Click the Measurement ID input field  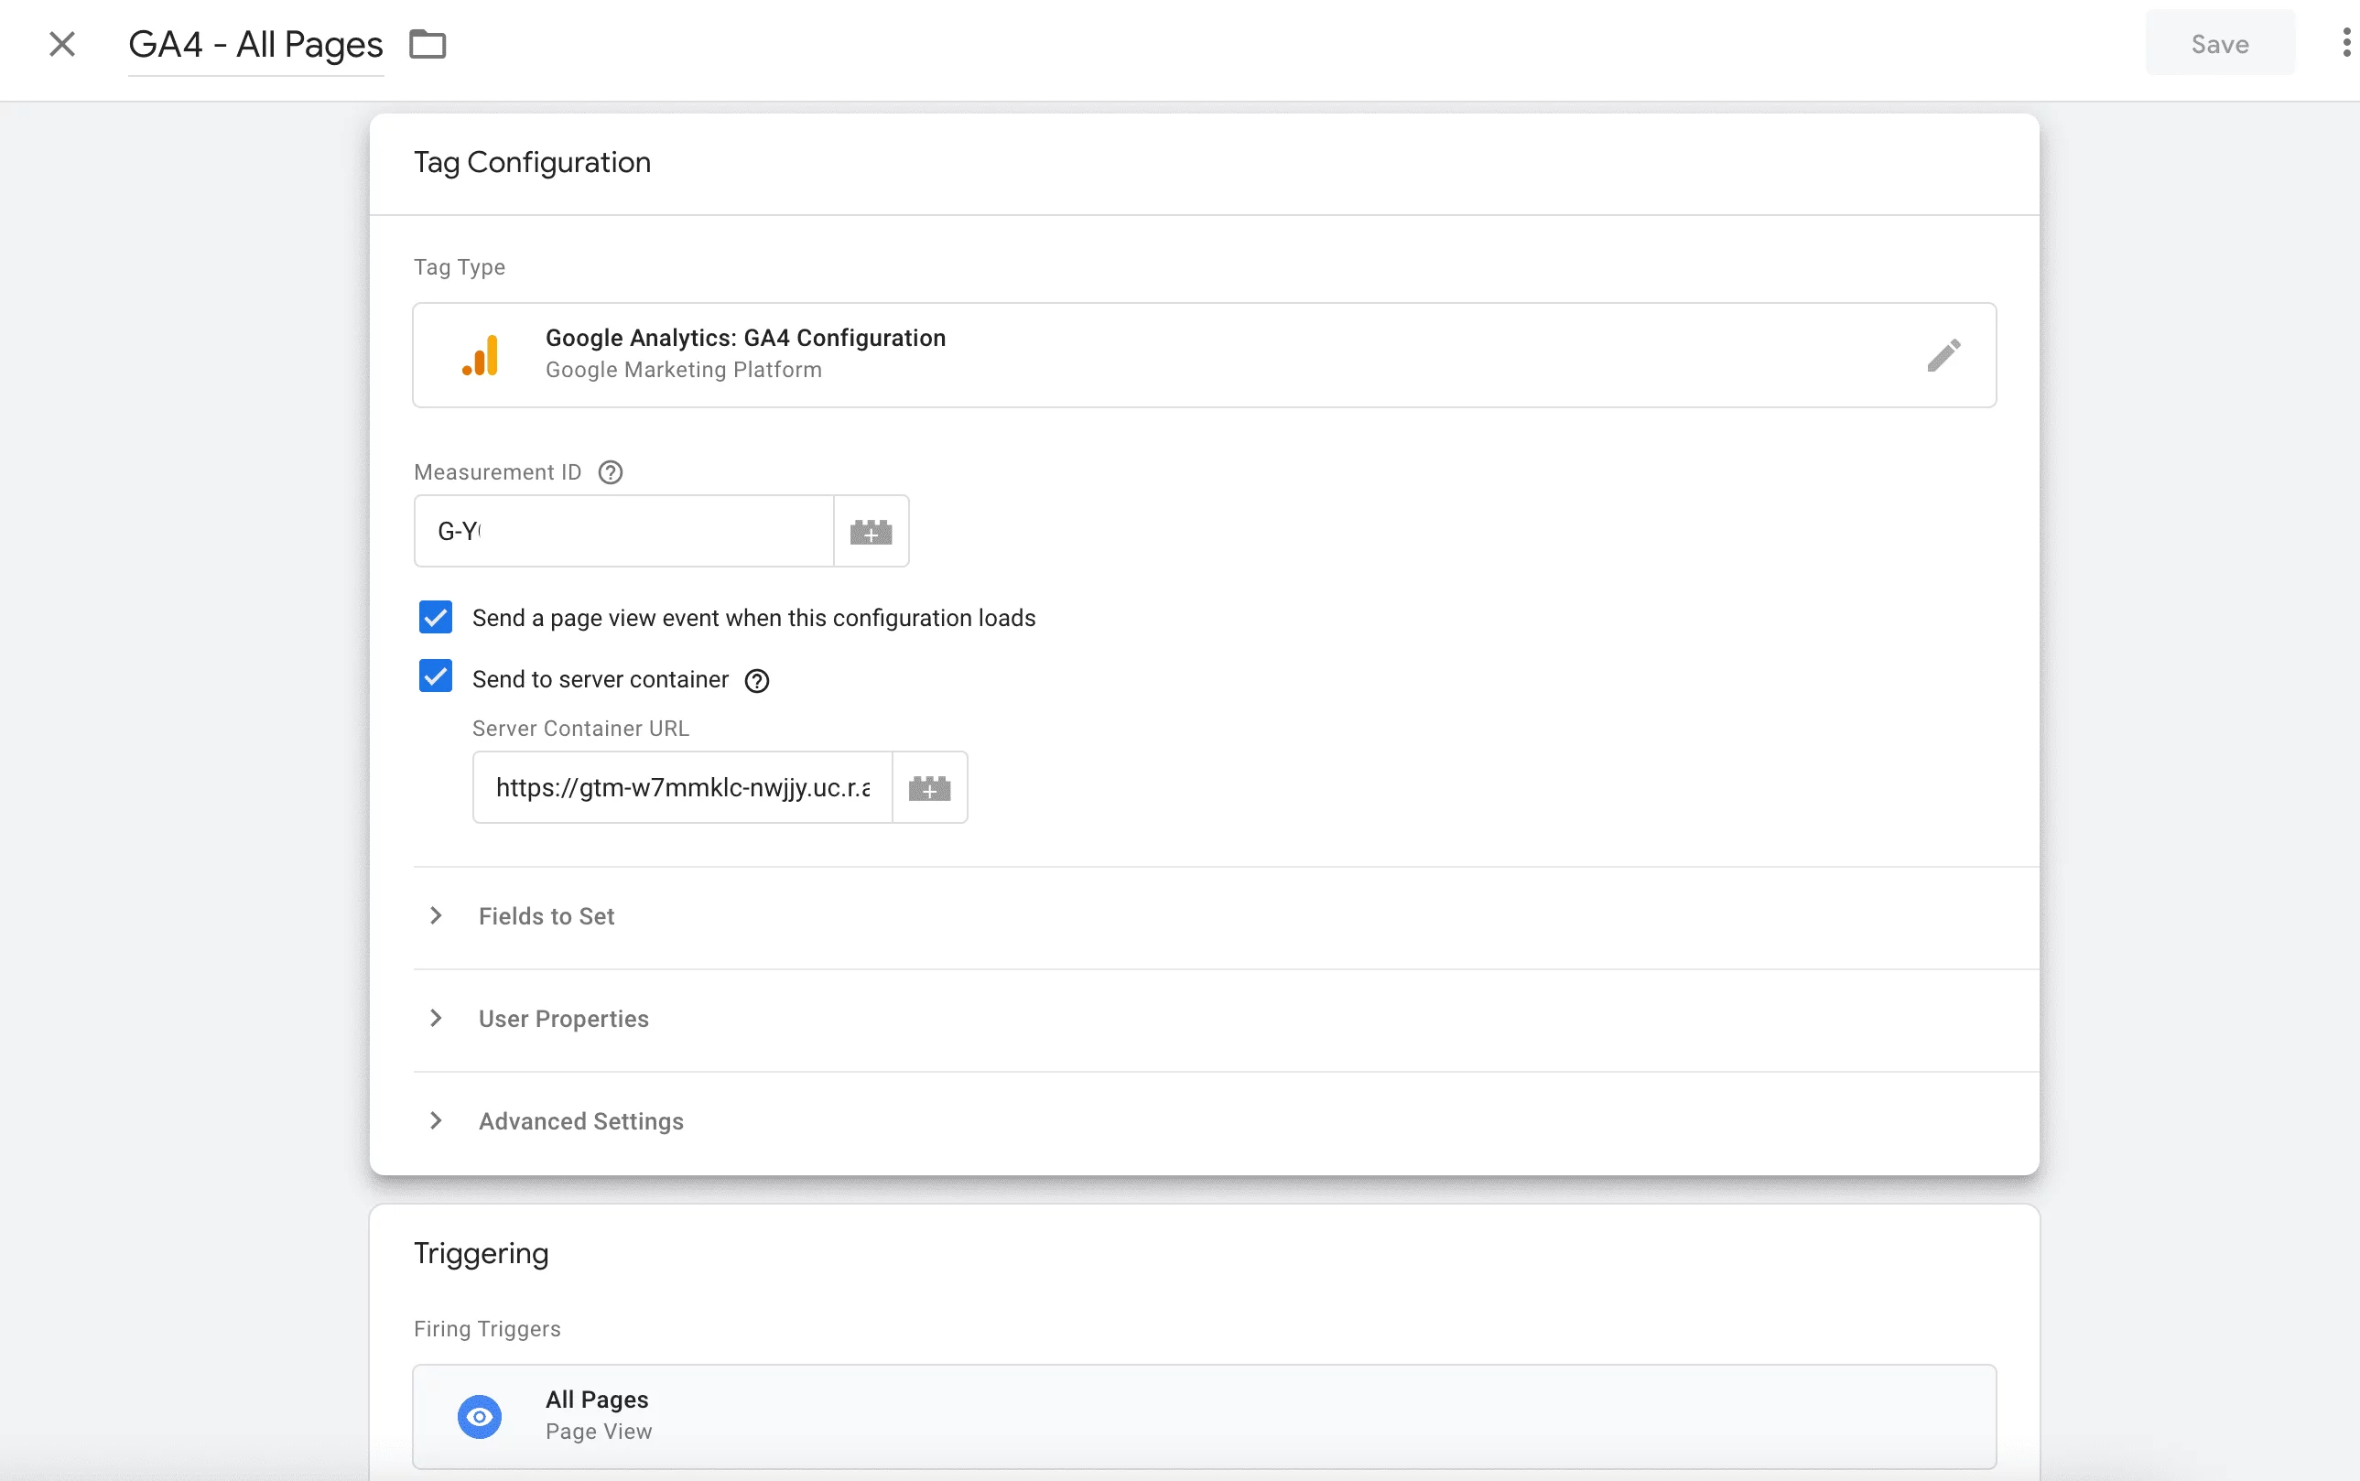623,531
